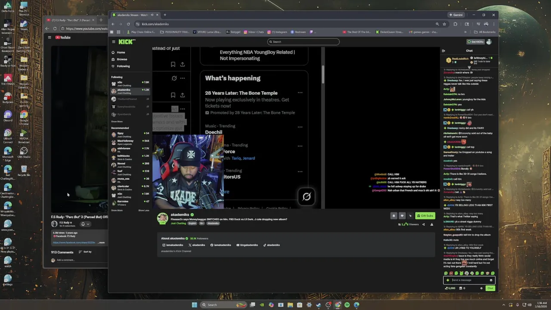Viewport: 551px width, 310px height.
Task: Open oblivionsw recommended channel
Action: coord(130,149)
